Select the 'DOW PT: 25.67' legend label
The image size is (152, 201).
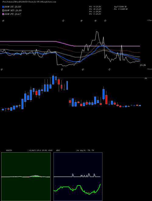(13, 14)
